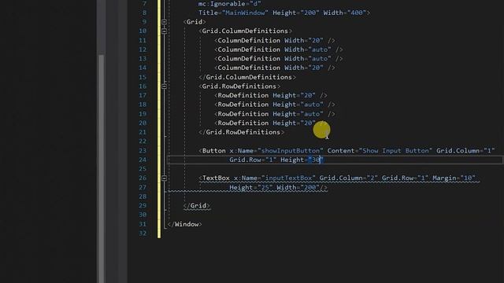504x283 pixels.
Task: Click the x:Name="showInputButton" attribute
Action: tap(276, 151)
